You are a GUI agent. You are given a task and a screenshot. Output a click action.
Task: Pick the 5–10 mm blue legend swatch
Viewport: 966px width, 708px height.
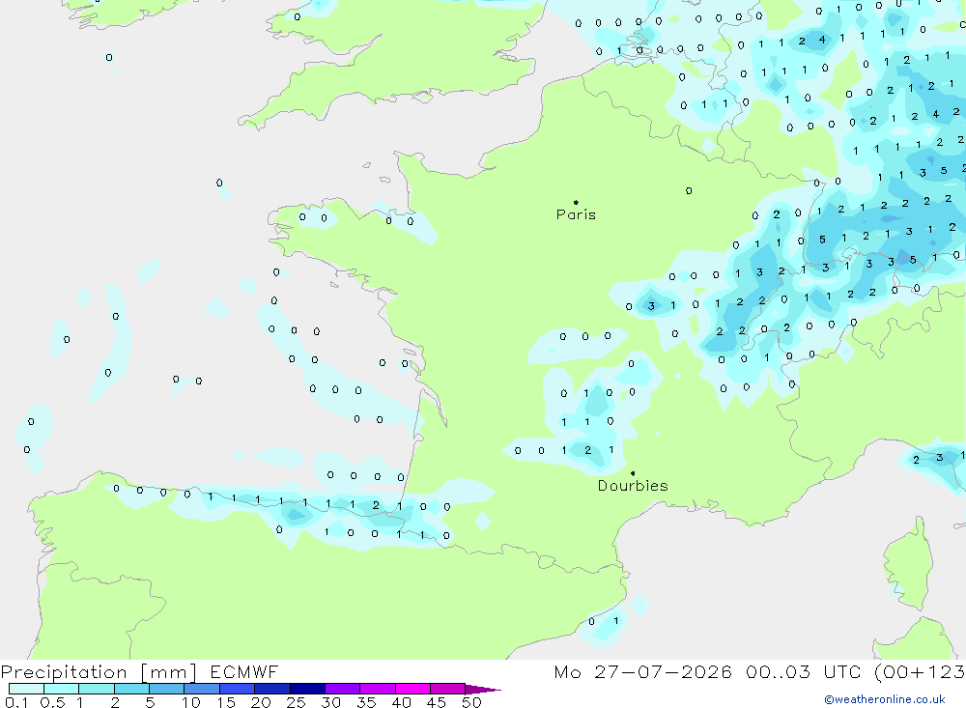point(166,689)
